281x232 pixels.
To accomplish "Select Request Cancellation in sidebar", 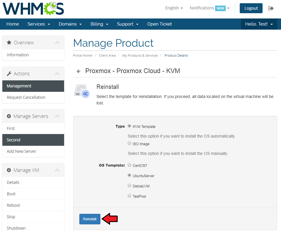I will 33,97.
